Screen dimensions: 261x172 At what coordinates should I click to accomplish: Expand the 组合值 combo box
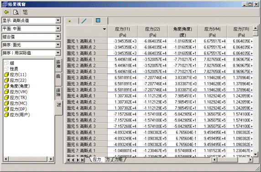58,36
